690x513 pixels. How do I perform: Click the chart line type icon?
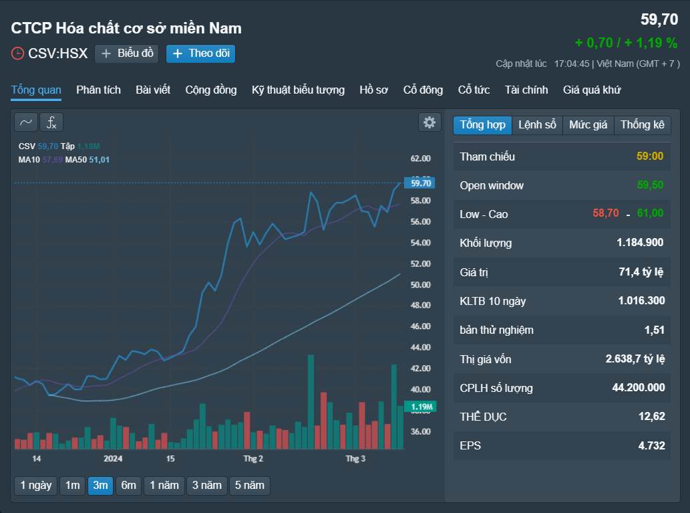tap(26, 122)
